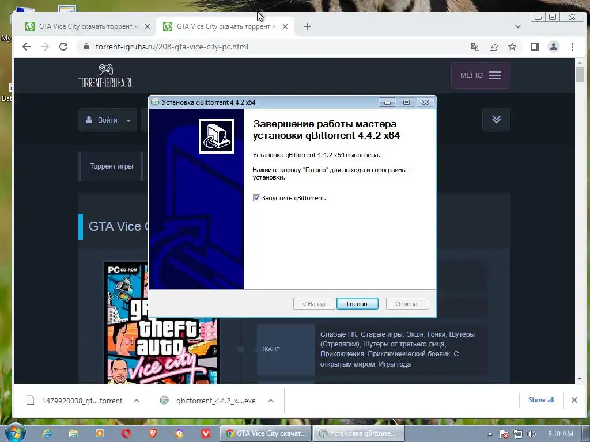Click the lock icon in address bar

click(x=86, y=47)
